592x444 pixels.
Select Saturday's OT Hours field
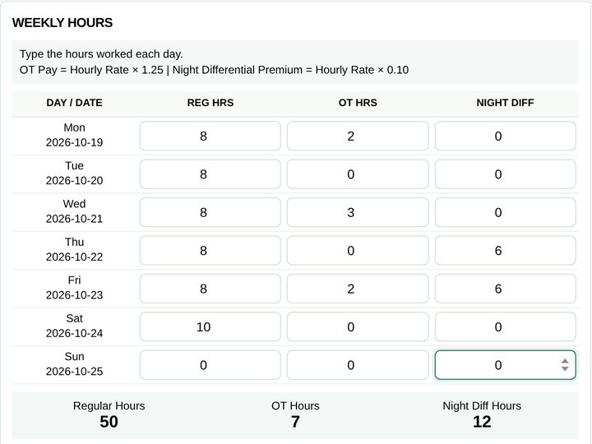(x=358, y=326)
